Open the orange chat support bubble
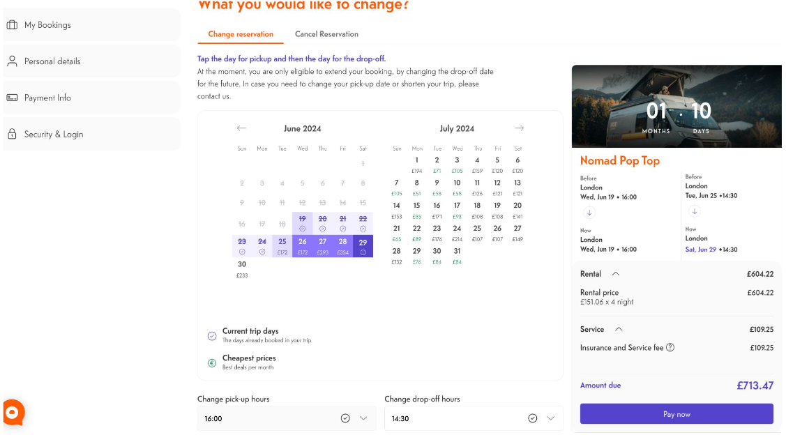 (x=13, y=412)
